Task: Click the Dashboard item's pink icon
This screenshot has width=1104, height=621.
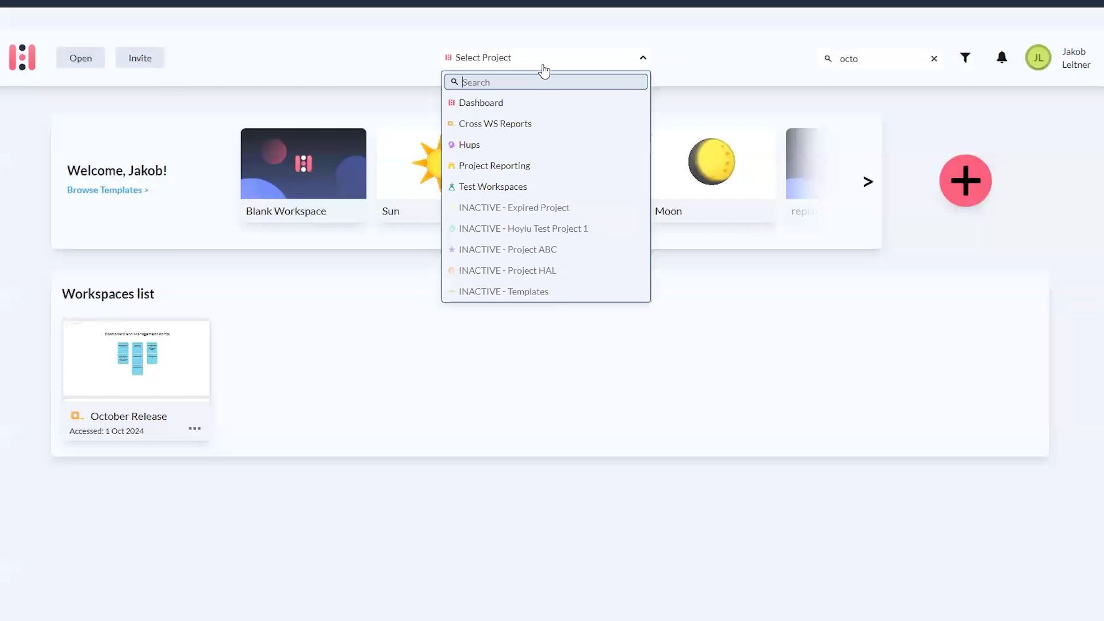Action: (x=451, y=103)
